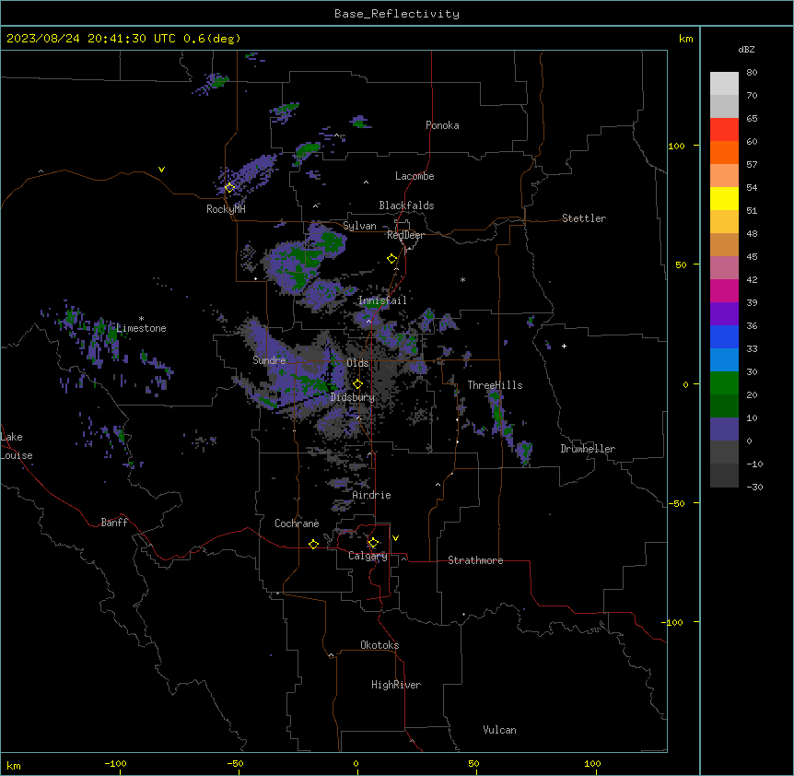Click the Banff town label
This screenshot has width=794, height=776.
click(x=114, y=523)
